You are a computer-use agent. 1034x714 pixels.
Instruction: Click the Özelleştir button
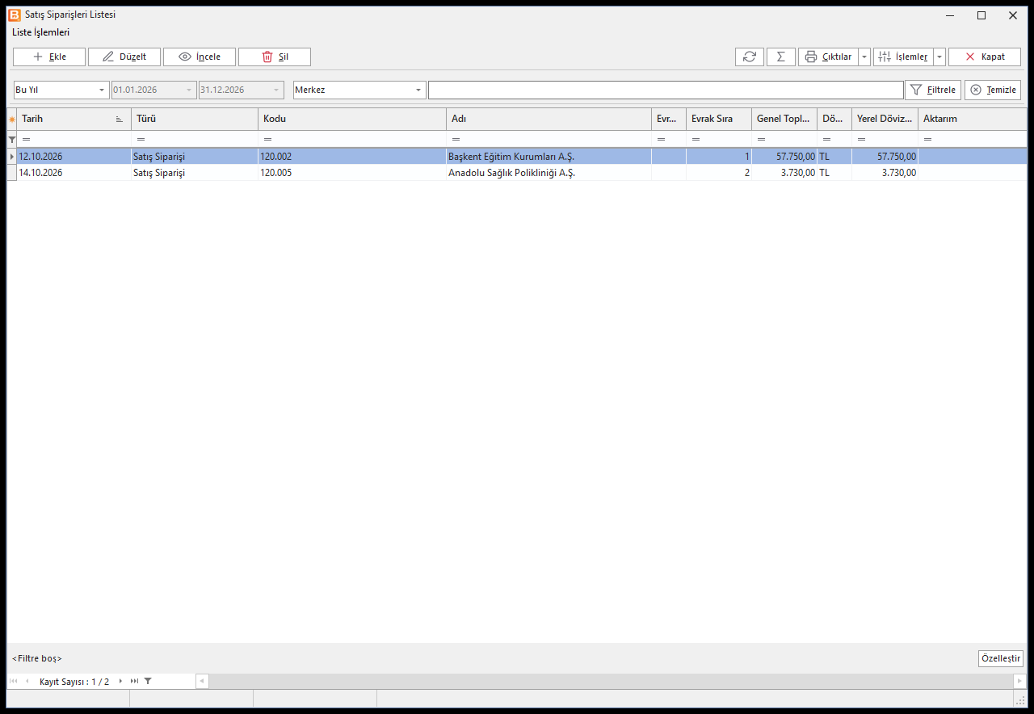(x=1001, y=658)
